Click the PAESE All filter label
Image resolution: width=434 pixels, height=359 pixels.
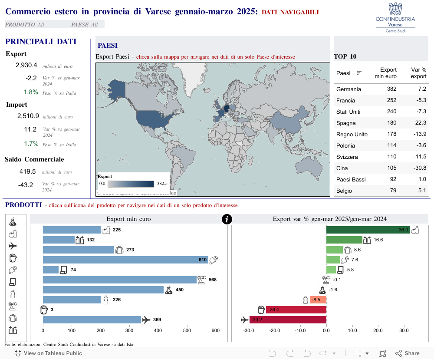pyautogui.click(x=85, y=25)
